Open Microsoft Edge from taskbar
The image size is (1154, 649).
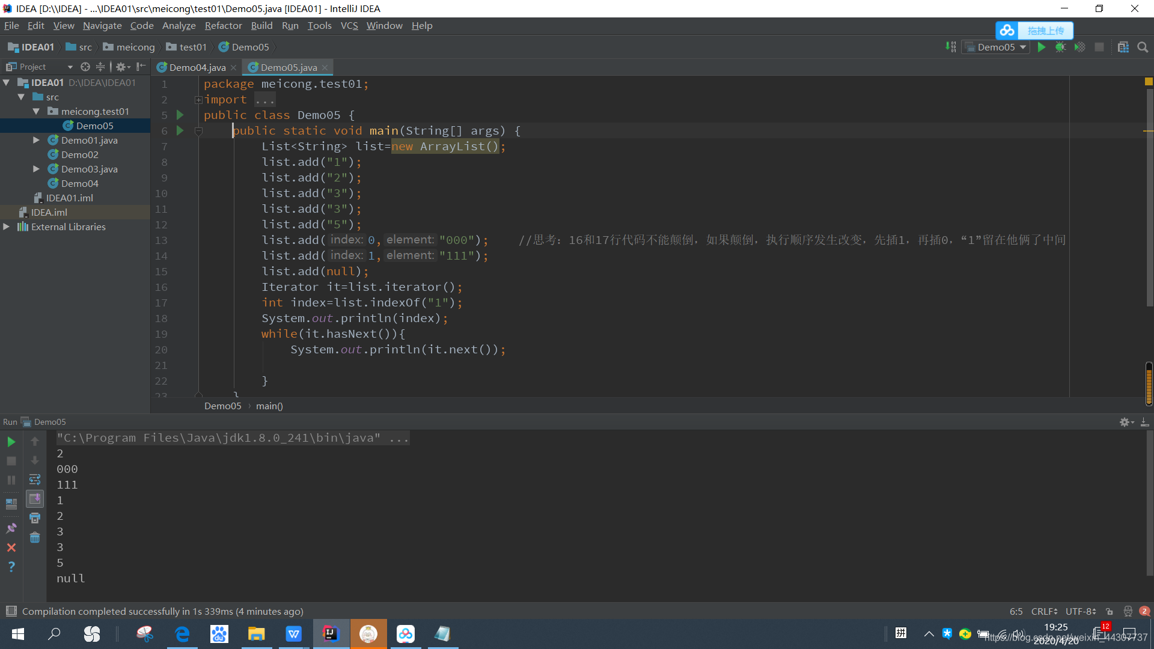click(182, 634)
